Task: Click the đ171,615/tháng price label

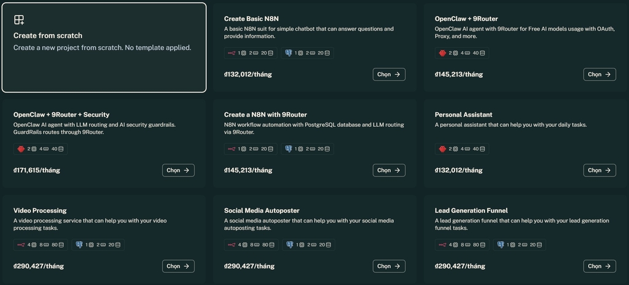Action: [37, 170]
